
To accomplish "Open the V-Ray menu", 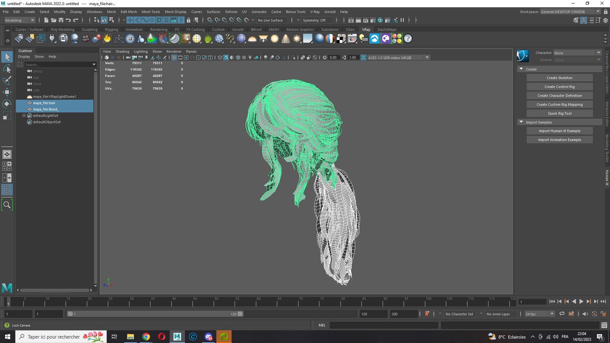I will (x=315, y=12).
